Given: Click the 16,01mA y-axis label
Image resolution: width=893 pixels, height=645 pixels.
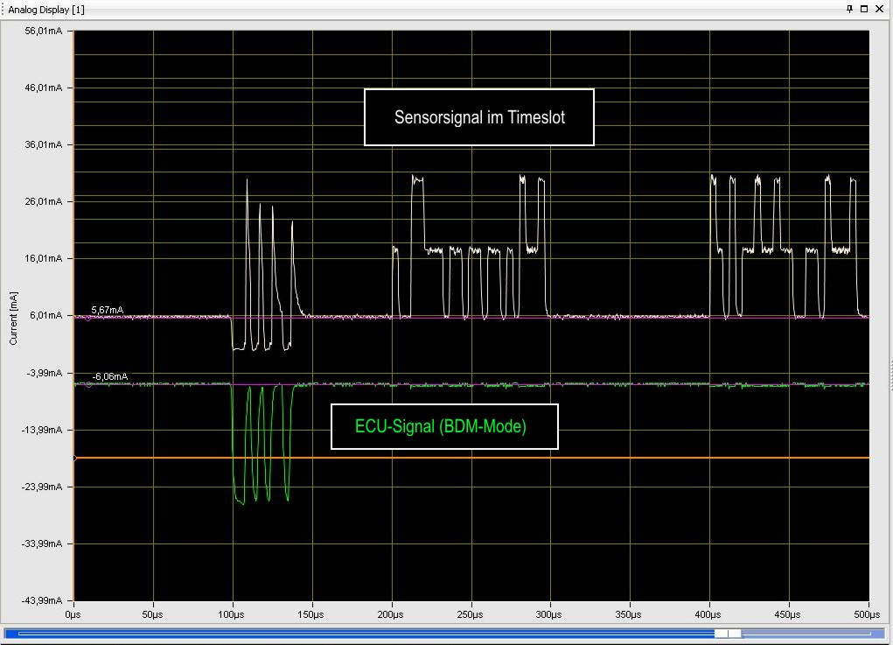Looking at the screenshot, I should coord(43,258).
